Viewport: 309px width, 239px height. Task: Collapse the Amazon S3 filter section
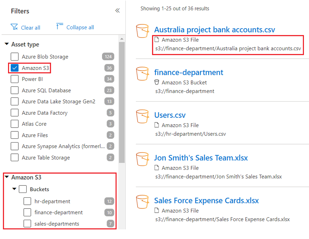tap(7, 177)
